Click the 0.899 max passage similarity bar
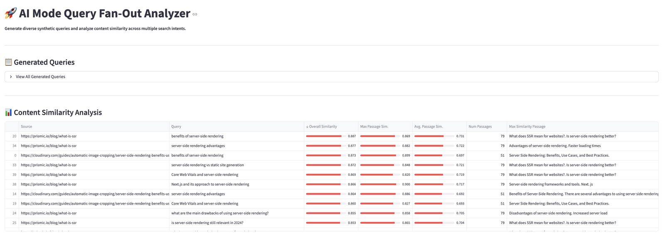Image resolution: width=665 pixels, height=239 pixels. coord(380,155)
